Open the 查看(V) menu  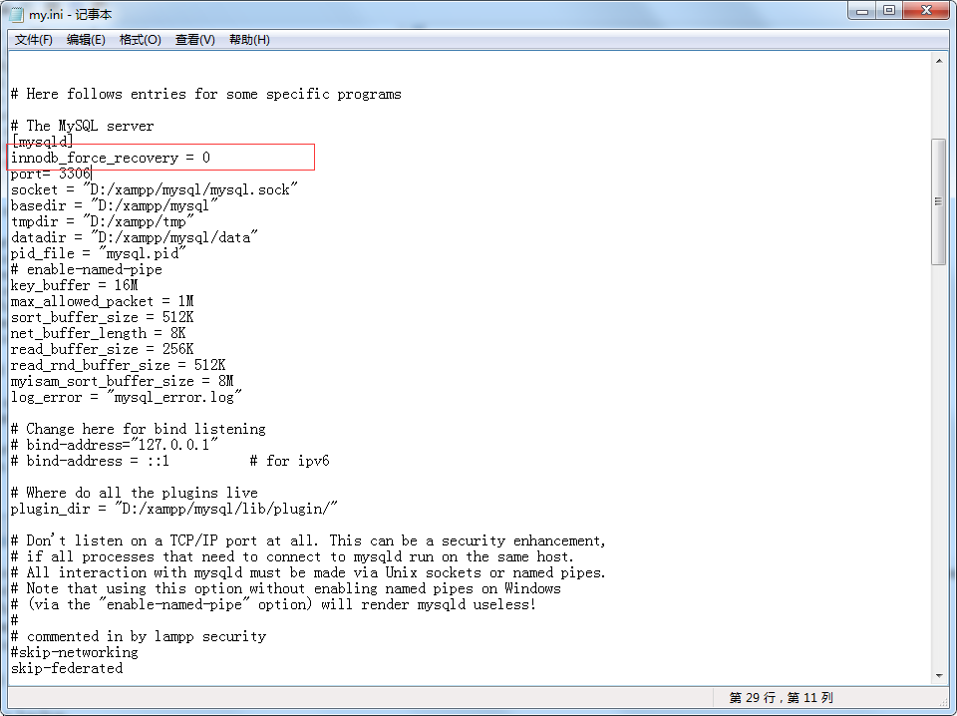point(194,40)
